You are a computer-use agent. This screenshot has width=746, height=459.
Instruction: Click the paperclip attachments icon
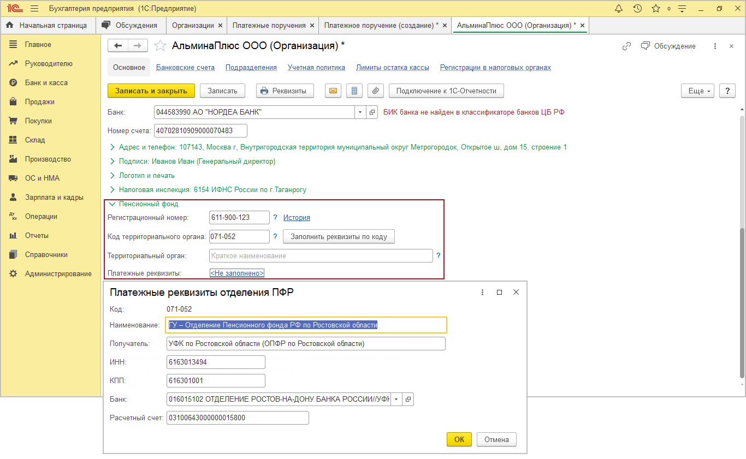376,91
